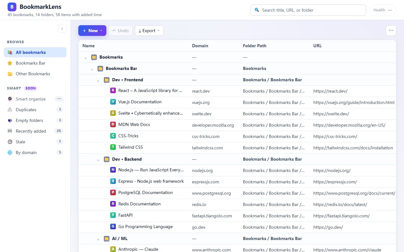
Task: Collapse the Bookmarks Bar tree node
Action: 92,69
